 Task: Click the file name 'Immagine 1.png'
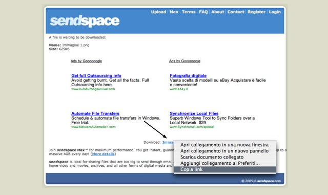coord(76,45)
